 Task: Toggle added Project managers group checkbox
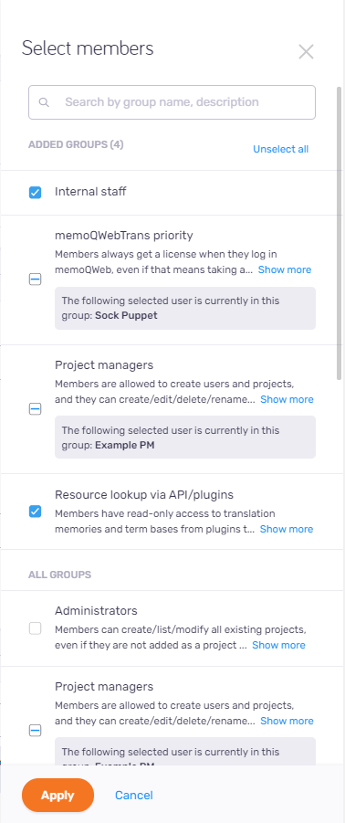click(x=35, y=408)
